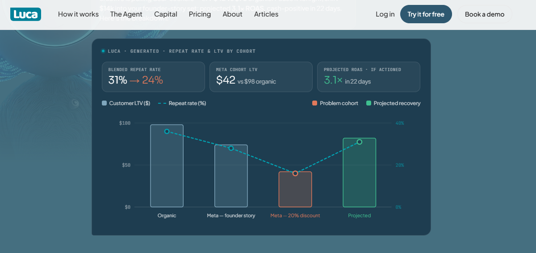Screen dimensions: 536x253
Task: Click the repeat rate point on Organic bar
Action: click(x=167, y=131)
